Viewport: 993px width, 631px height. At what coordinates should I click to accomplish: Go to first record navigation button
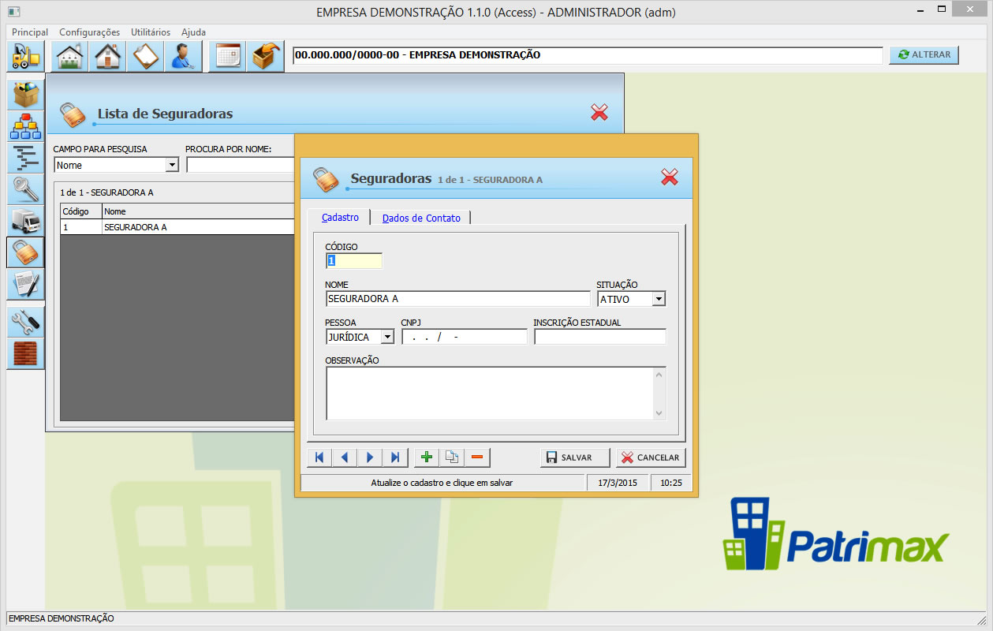pos(319,457)
